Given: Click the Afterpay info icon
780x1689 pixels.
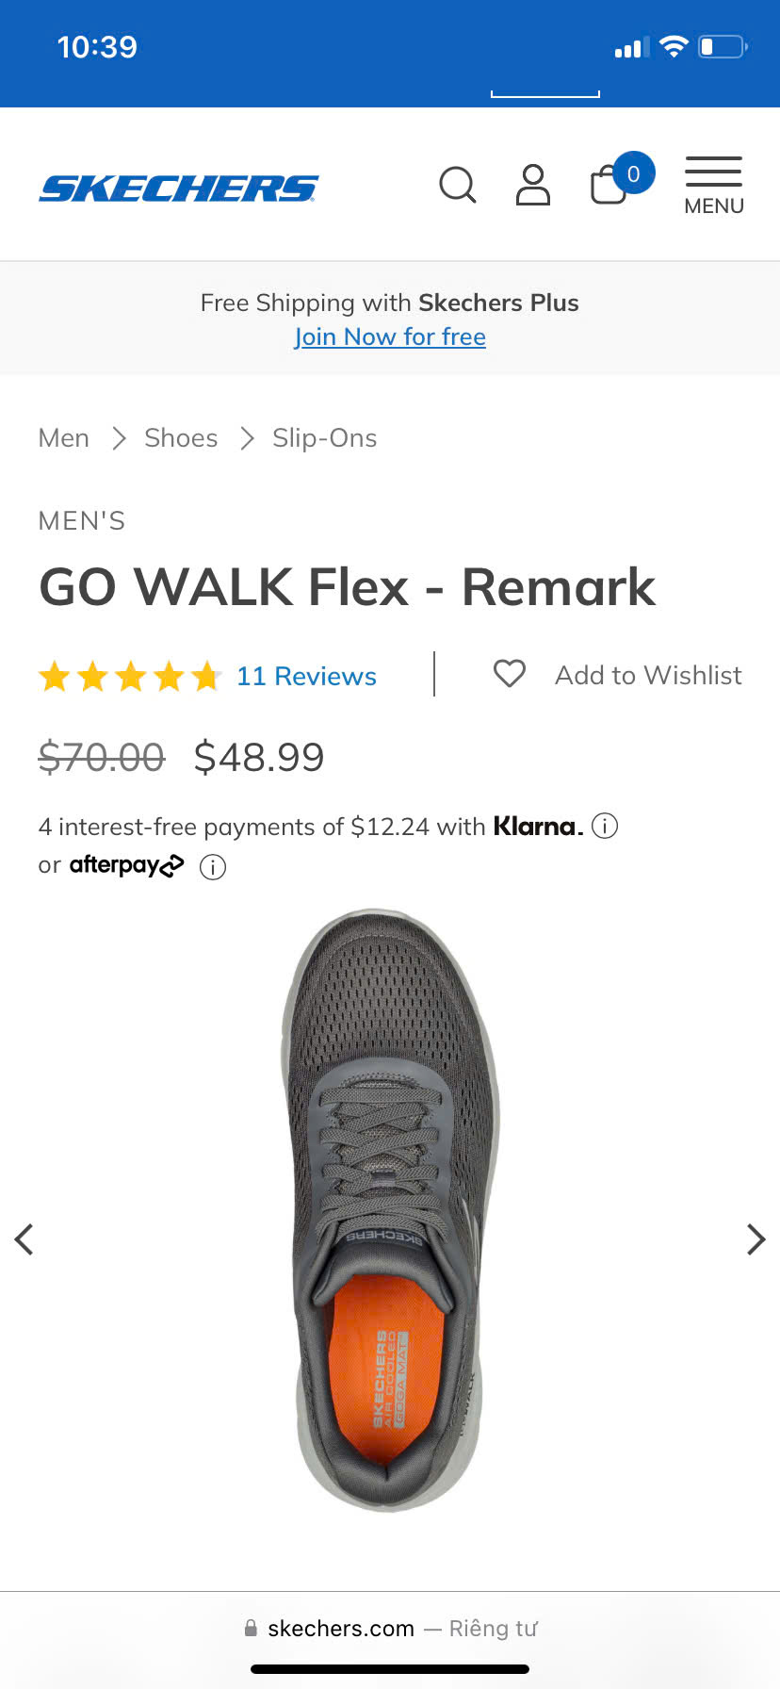Looking at the screenshot, I should [213, 866].
